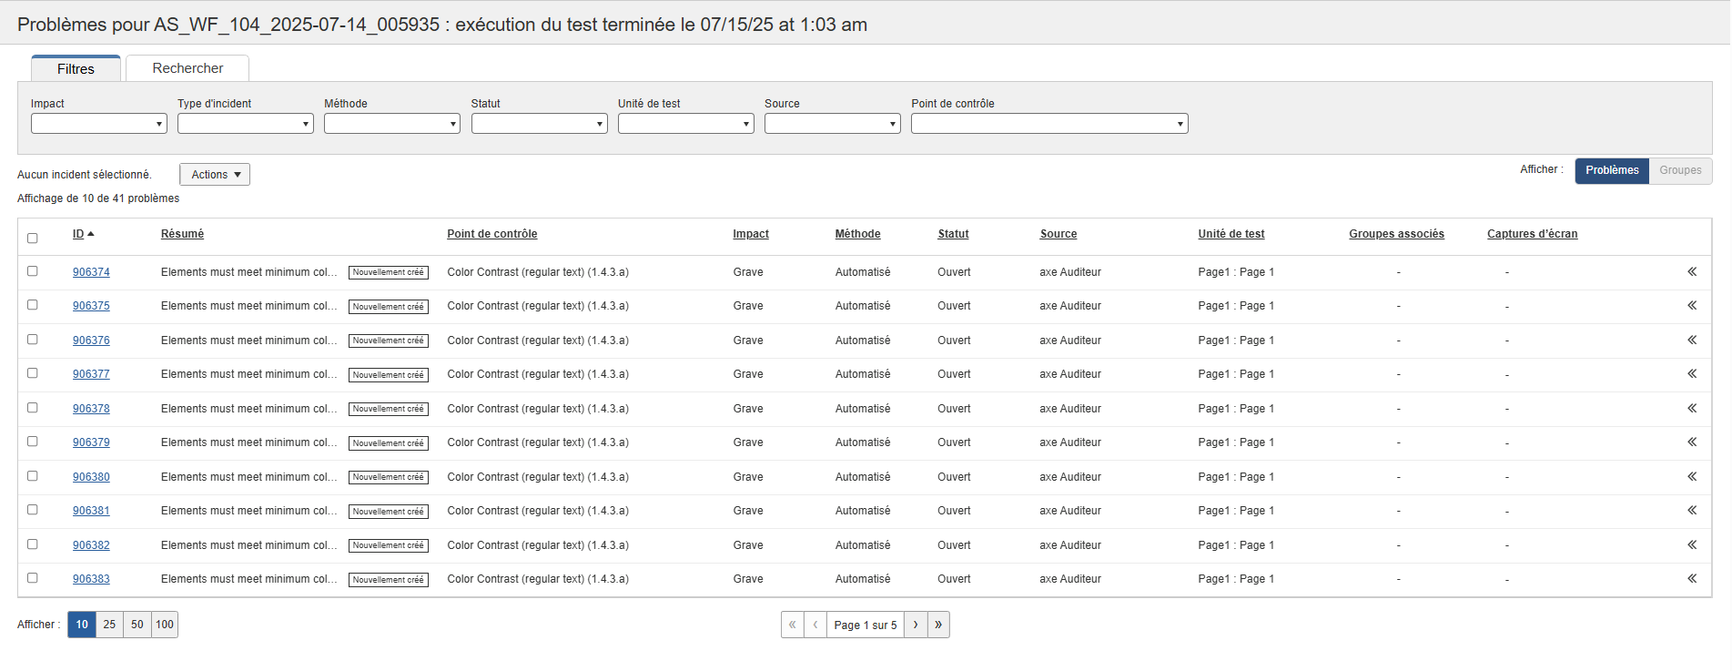Viewport: 1732px width, 671px height.
Task: Switch to the Rechercher tab
Action: point(187,68)
